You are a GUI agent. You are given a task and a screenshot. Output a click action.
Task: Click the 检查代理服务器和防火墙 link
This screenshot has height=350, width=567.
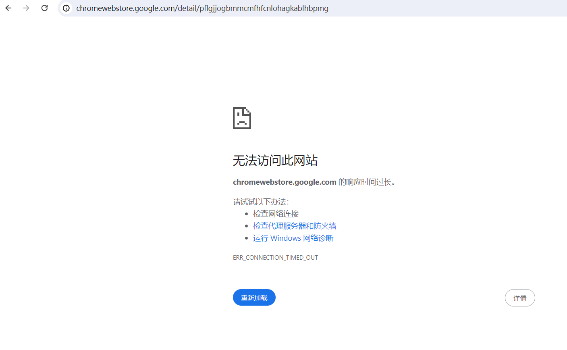point(295,226)
